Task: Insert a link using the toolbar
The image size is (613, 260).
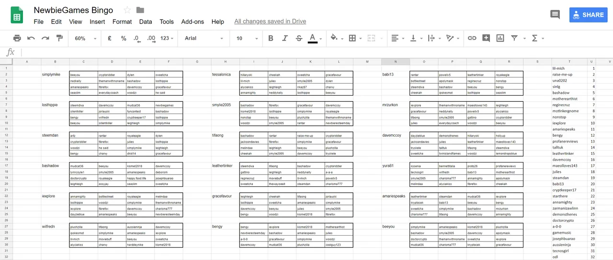Action: point(472,38)
